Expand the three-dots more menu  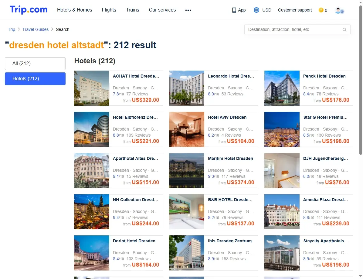tap(188, 10)
